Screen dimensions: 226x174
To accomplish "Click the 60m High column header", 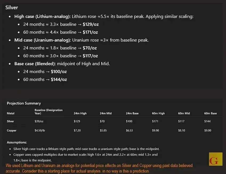I will click(x=158, y=113).
